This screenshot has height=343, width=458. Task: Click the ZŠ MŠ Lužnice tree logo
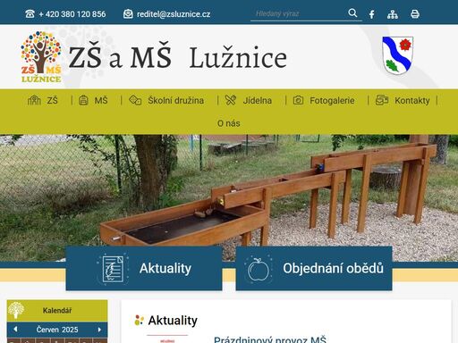coord(41,57)
